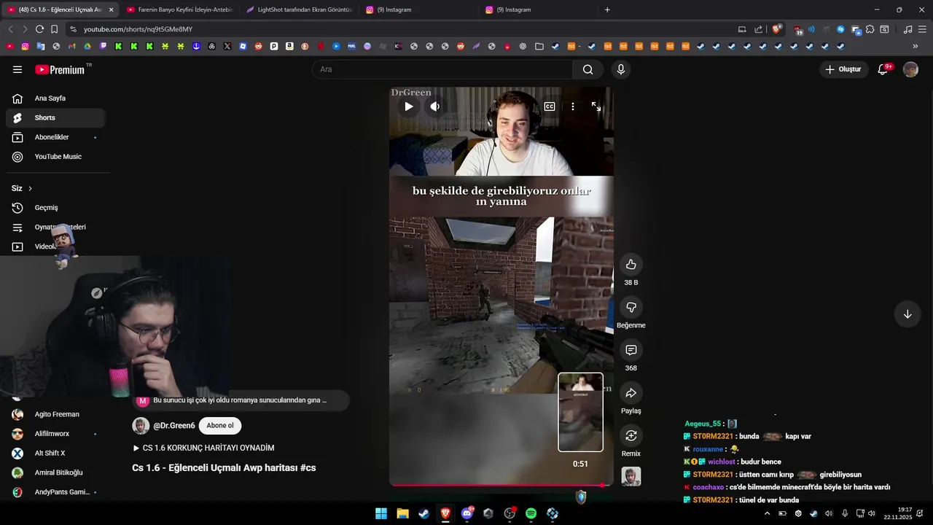Image resolution: width=933 pixels, height=525 pixels.
Task: Open a new browser tab
Action: (607, 9)
